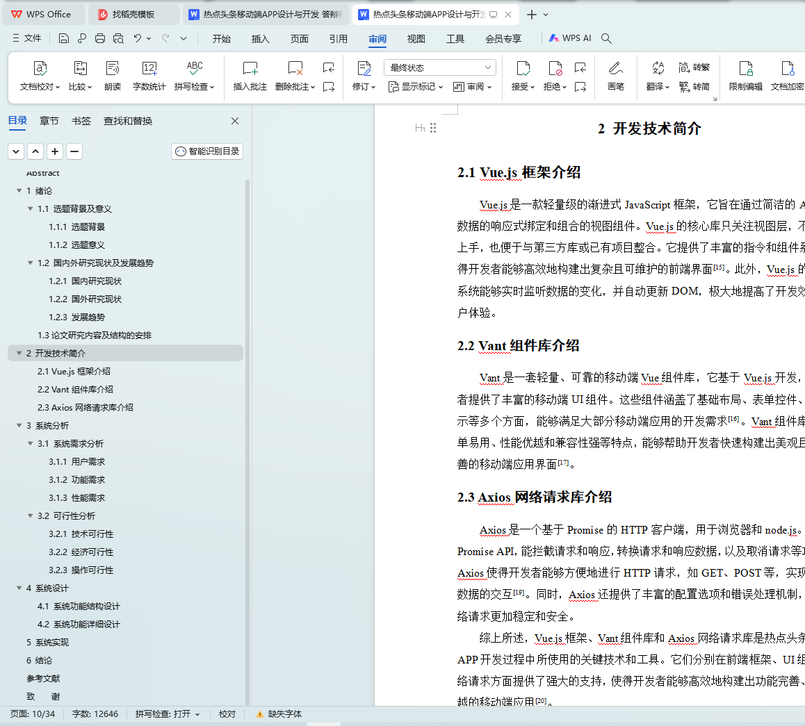Image resolution: width=805 pixels, height=726 pixels.
Task: Click the outline move up arrow button
Action: coord(35,151)
